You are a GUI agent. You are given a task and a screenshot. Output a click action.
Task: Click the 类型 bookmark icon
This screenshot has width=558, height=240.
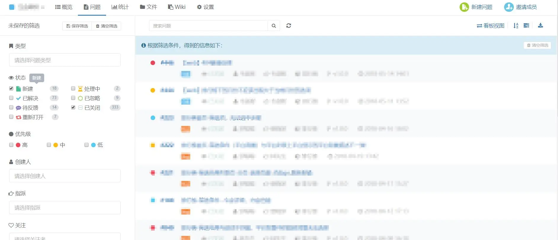click(x=11, y=46)
